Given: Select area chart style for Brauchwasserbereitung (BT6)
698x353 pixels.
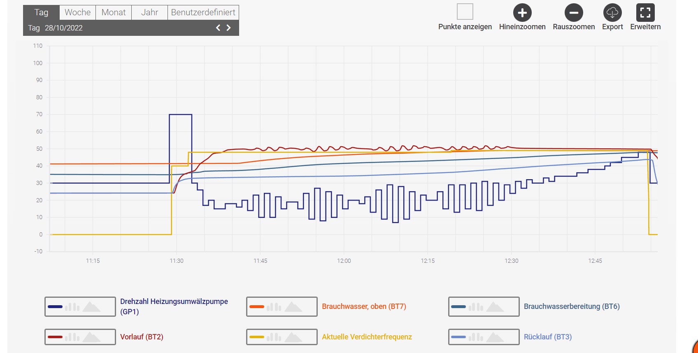Looking at the screenshot, I should coord(495,307).
